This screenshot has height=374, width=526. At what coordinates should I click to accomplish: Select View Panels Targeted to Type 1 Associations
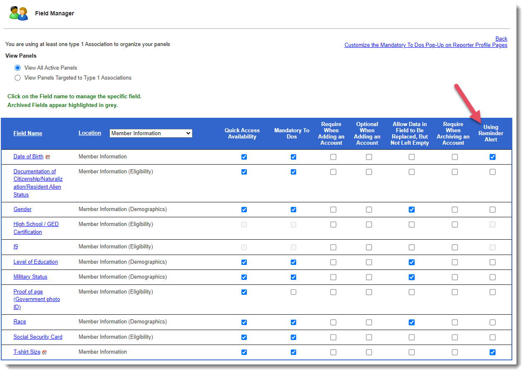[x=17, y=78]
